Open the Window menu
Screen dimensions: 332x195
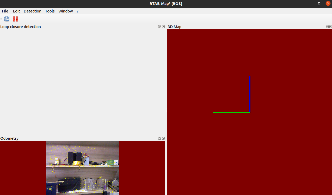65,11
